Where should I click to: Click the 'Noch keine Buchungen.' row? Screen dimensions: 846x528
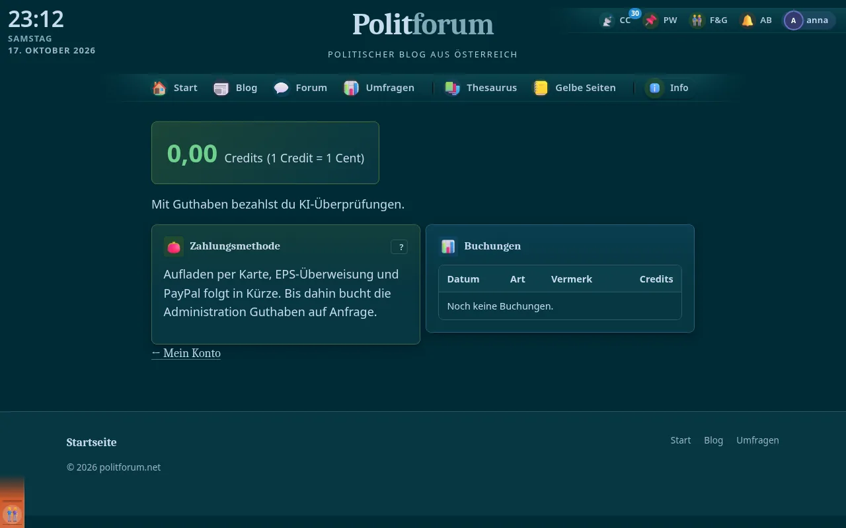click(x=560, y=306)
